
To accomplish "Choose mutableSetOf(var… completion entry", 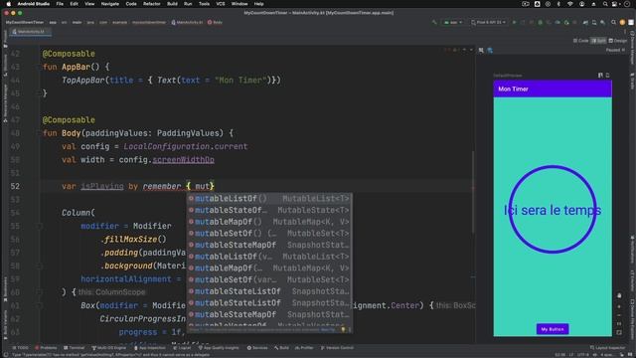I will pyautogui.click(x=269, y=279).
